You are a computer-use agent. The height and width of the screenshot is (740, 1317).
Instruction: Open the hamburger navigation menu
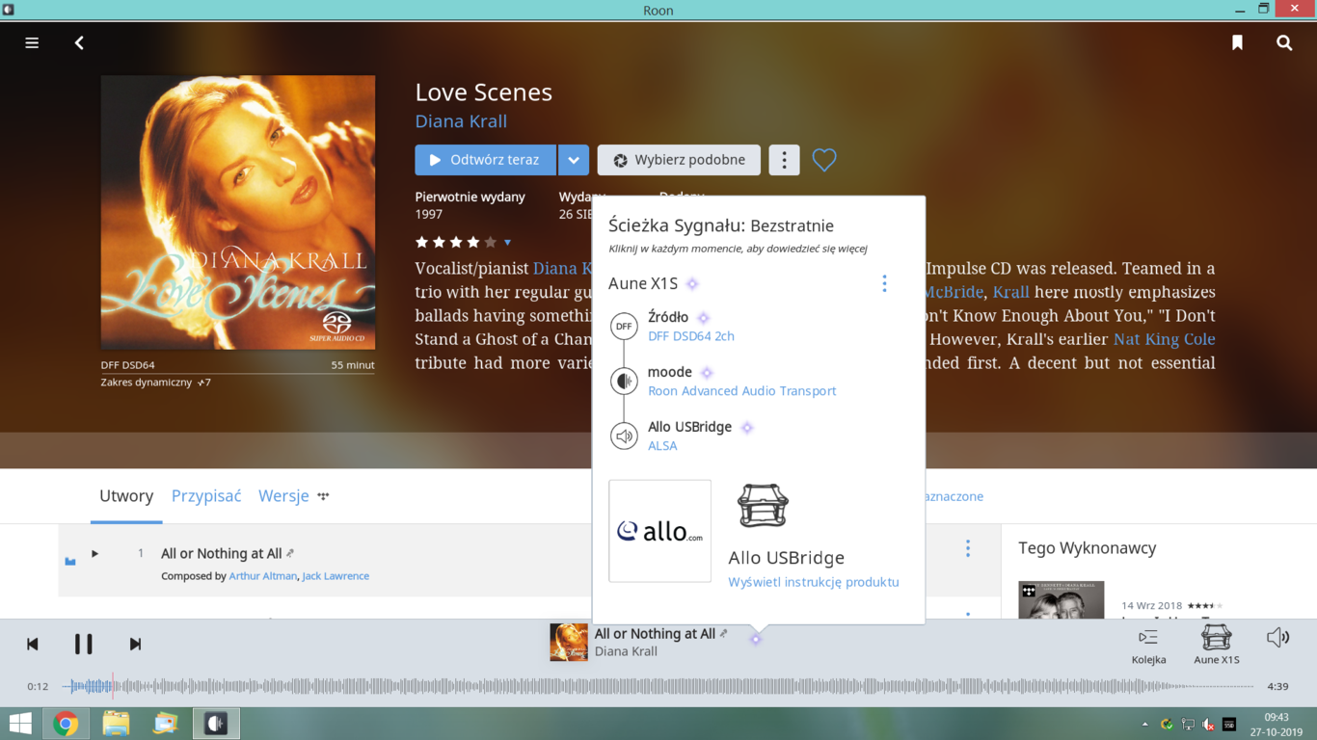(32, 42)
